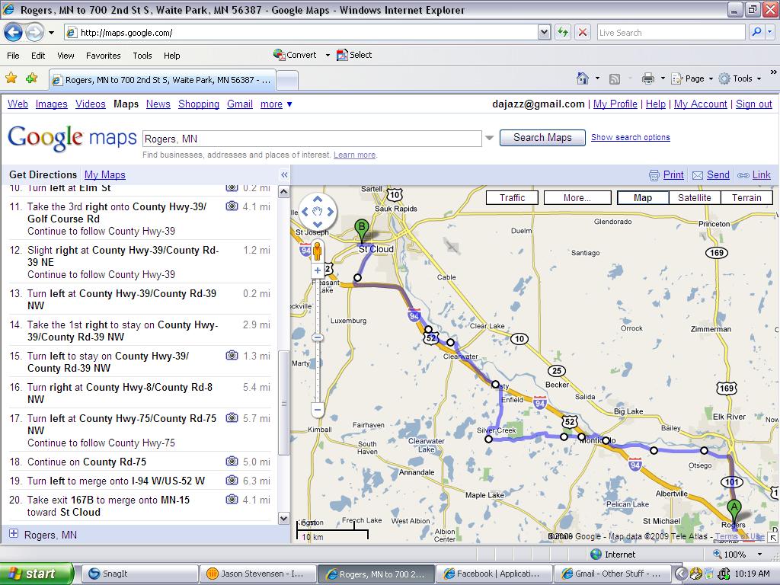Click the Refresh page icon
Image resolution: width=780 pixels, height=585 pixels.
[563, 33]
